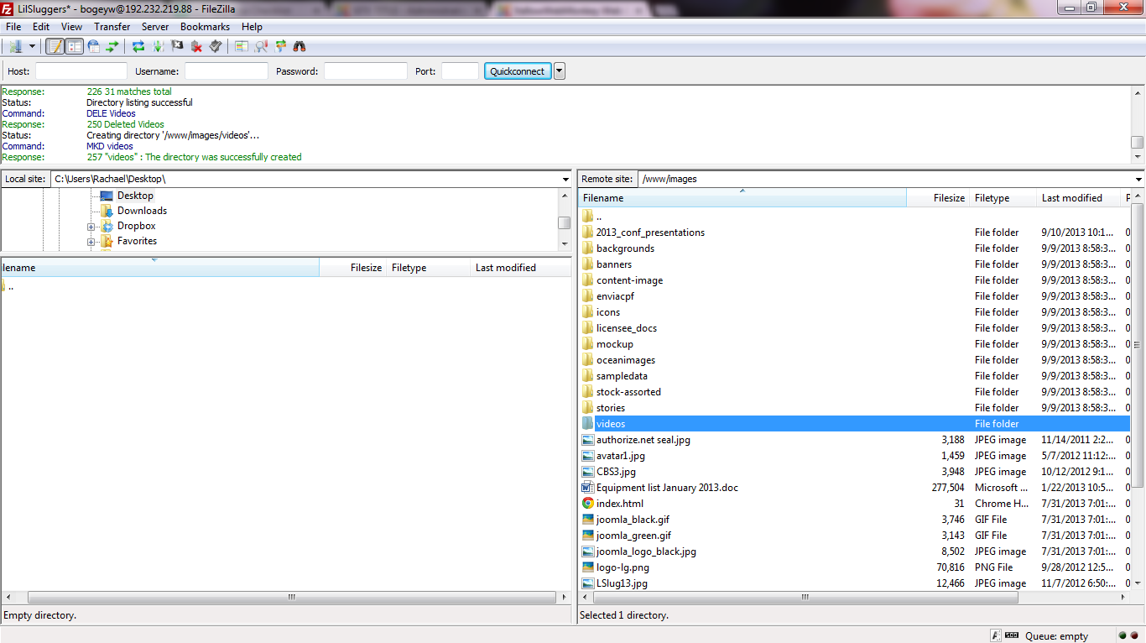This screenshot has width=1146, height=643.
Task: Toggle the transfer queue display
Action: [112, 46]
